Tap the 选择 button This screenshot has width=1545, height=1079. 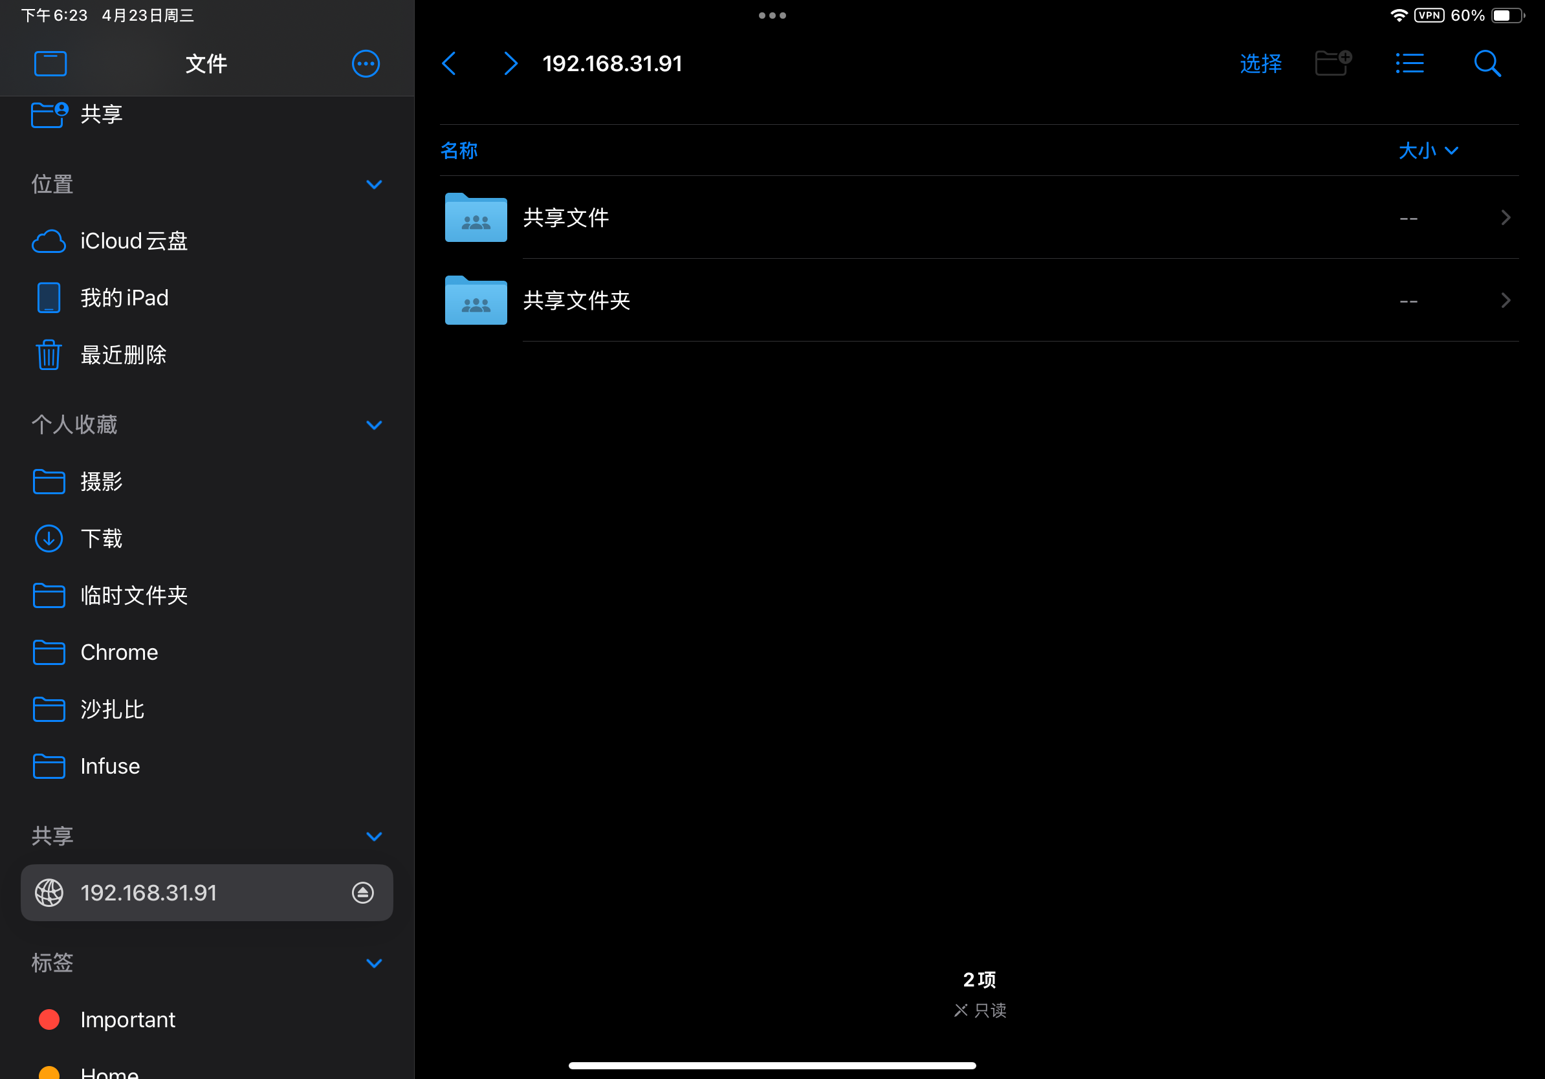[x=1260, y=64]
